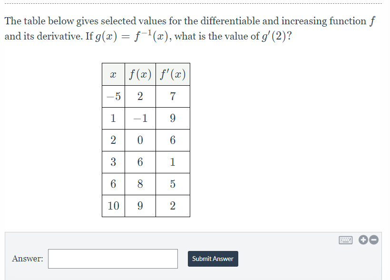Click the table cell containing -1
Viewport: 390px width, 280px height.
[140, 118]
